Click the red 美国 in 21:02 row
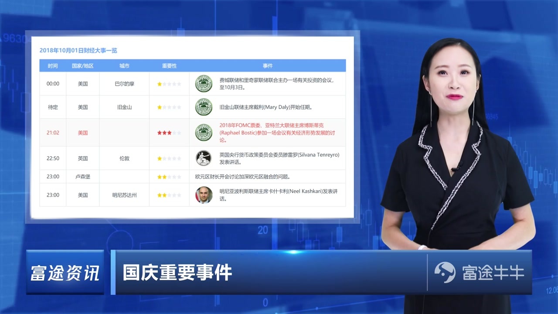 click(x=83, y=133)
